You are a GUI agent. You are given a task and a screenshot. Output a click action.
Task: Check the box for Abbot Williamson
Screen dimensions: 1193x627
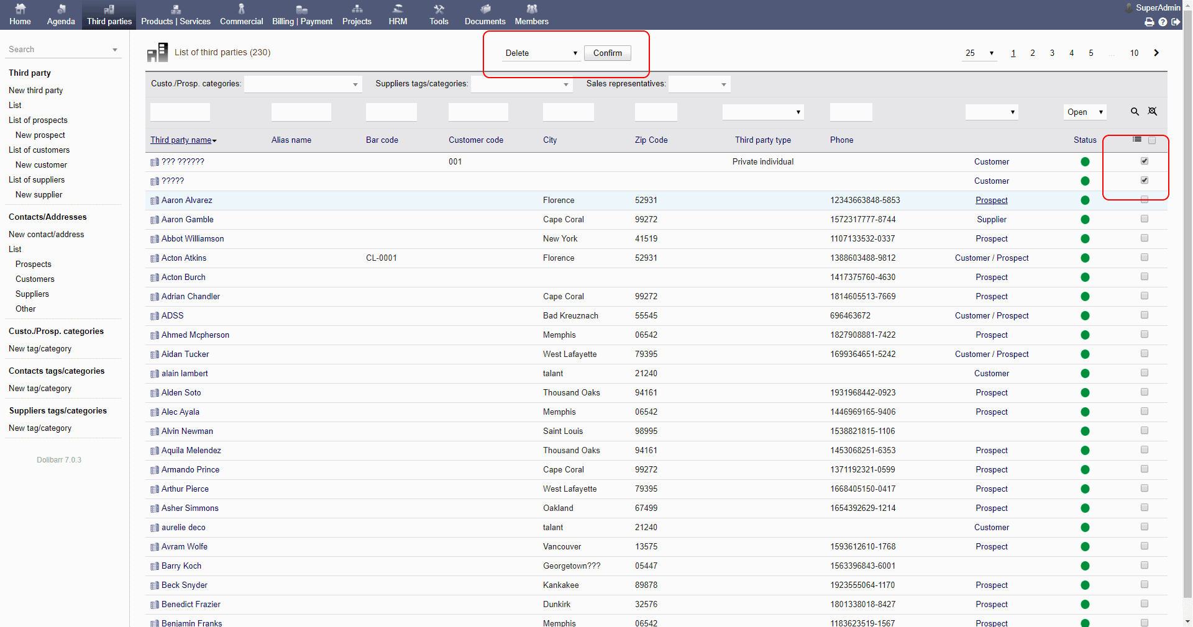coord(1145,238)
